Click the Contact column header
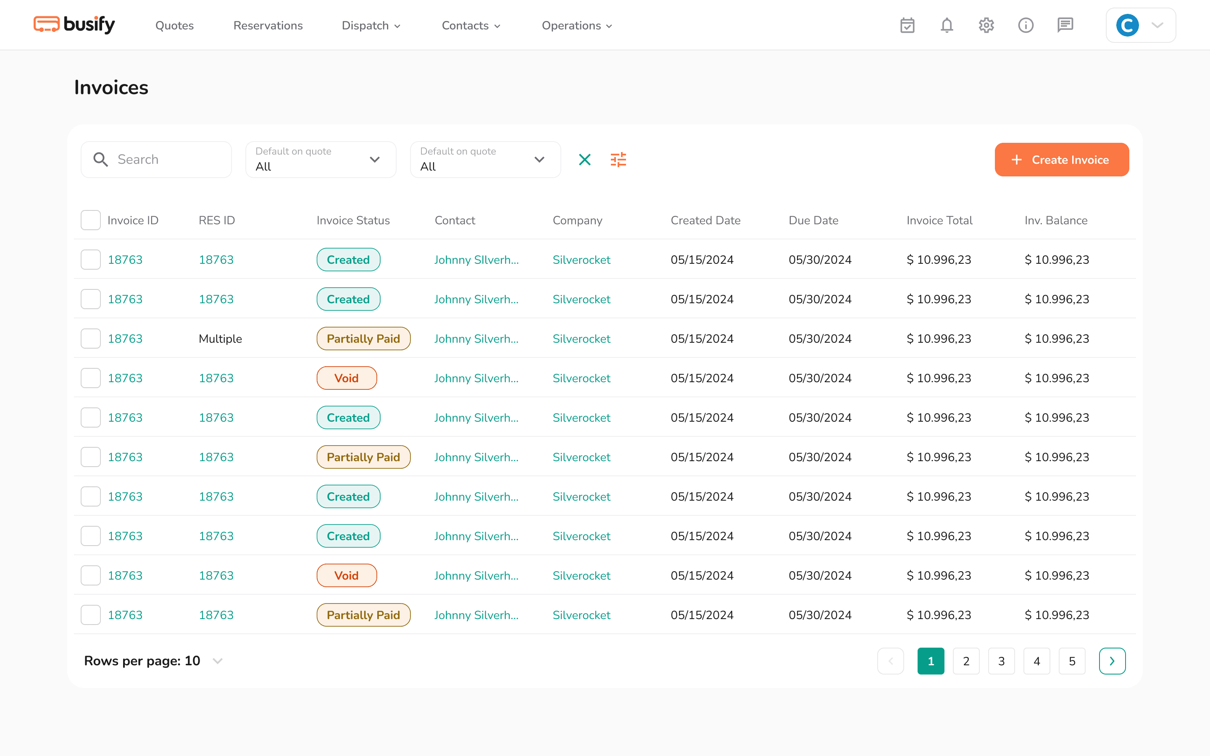Image resolution: width=1210 pixels, height=756 pixels. (x=455, y=220)
